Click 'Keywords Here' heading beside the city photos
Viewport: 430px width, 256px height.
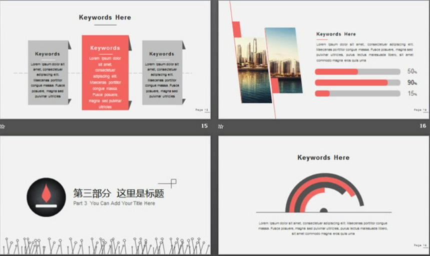[336, 34]
